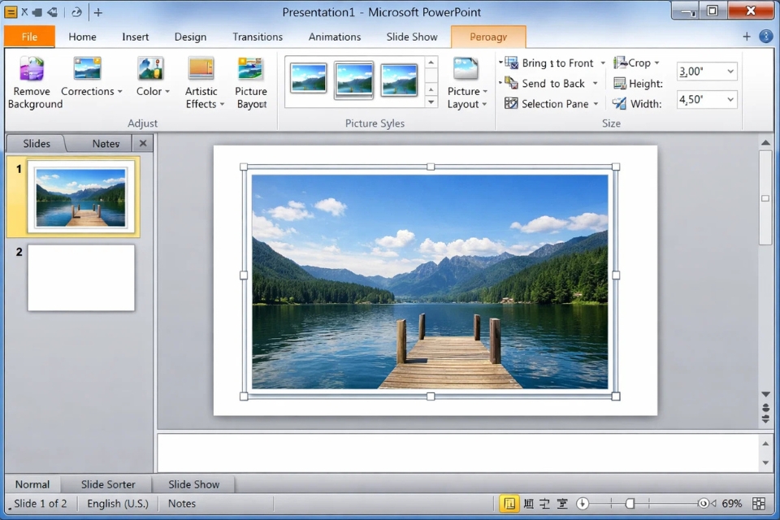This screenshot has width=780, height=520.
Task: Click the Slide Show button at bottom
Action: pos(193,484)
